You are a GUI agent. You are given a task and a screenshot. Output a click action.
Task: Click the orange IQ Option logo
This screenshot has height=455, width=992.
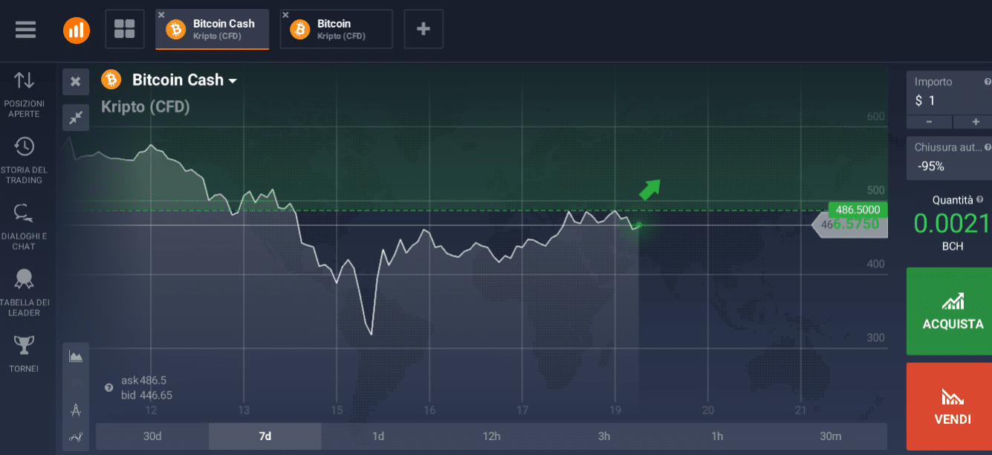pos(77,30)
